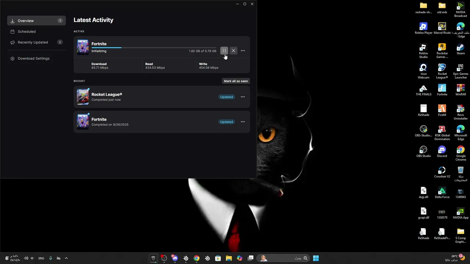
Task: Select the Steam desktop shortcut
Action: (x=460, y=49)
